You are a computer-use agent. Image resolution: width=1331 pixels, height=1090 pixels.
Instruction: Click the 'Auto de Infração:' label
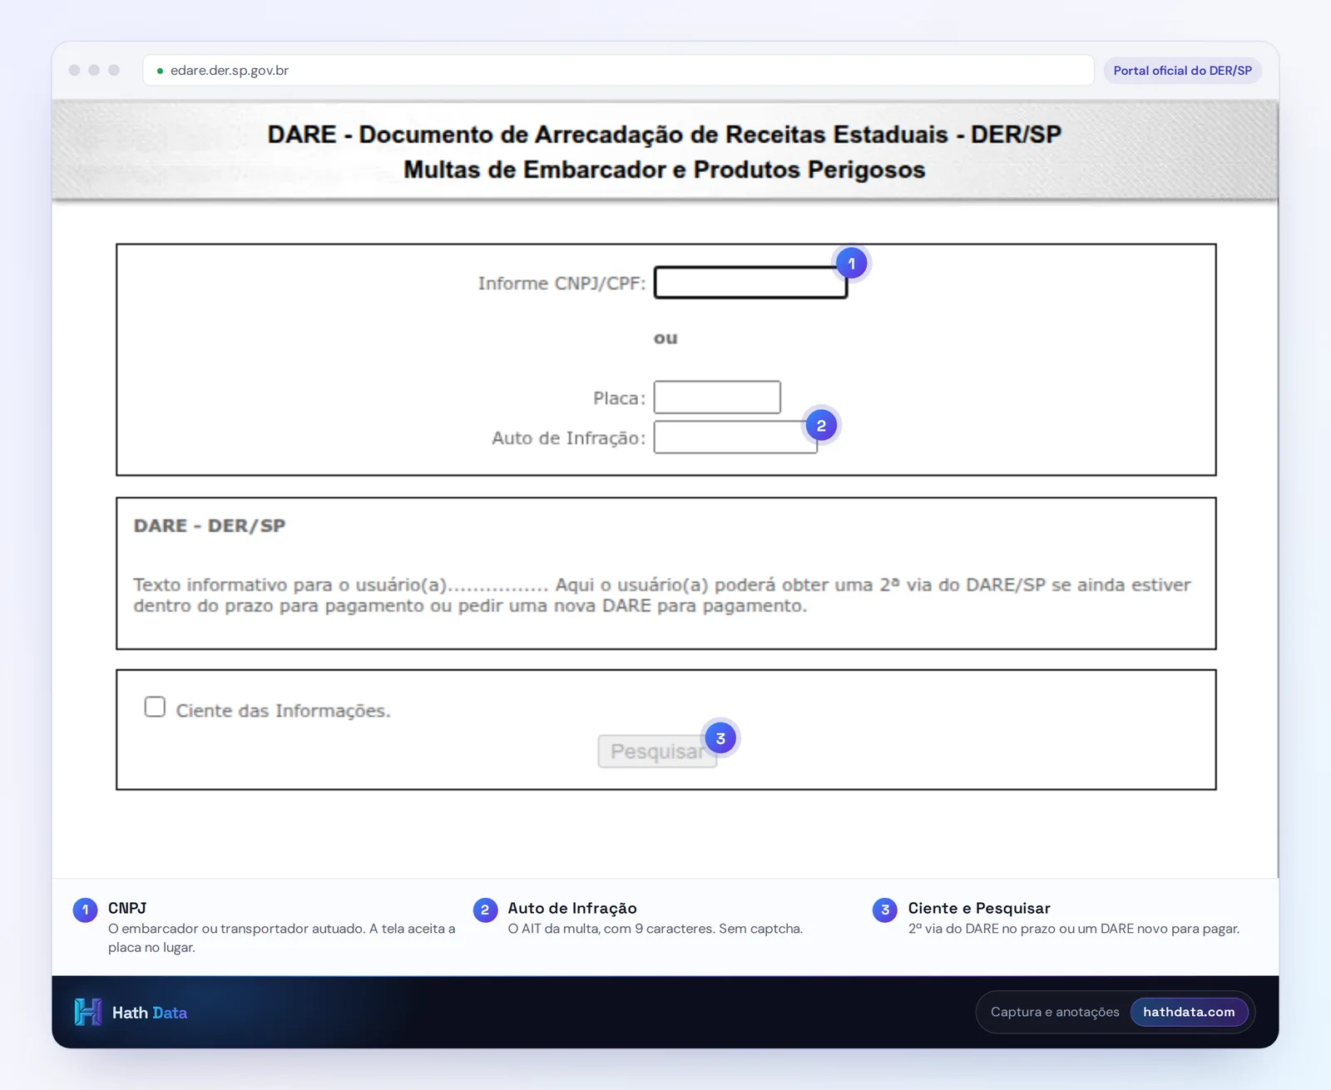[x=568, y=438]
